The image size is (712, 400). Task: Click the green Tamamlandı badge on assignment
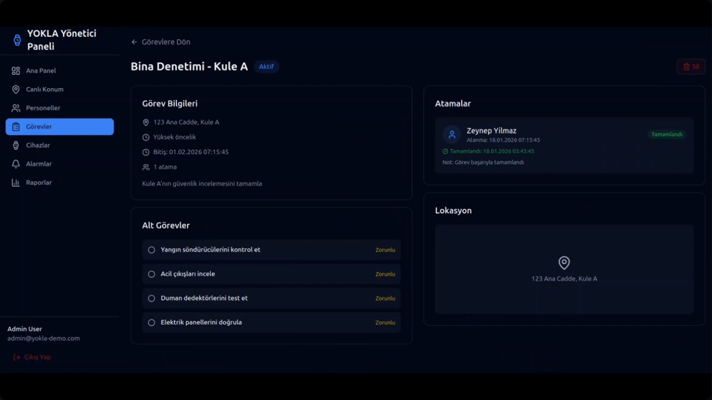click(667, 135)
